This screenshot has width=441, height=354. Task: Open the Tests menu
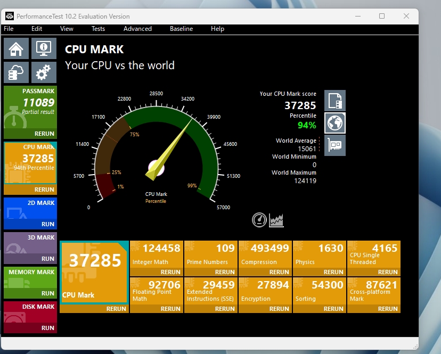tap(98, 29)
